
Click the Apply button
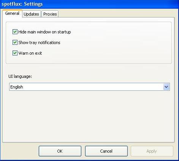(152, 151)
